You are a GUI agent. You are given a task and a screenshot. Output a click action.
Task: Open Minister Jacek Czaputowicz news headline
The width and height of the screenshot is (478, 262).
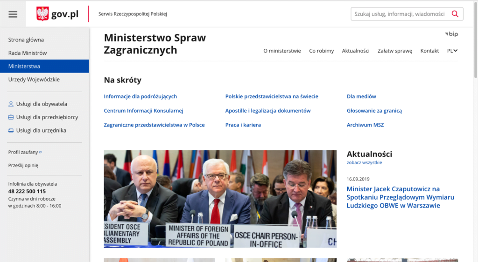pyautogui.click(x=400, y=197)
